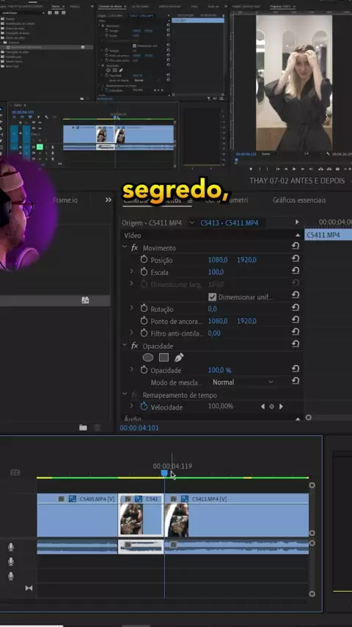
Task: Click the C5413 • C5411.MP4 sequence link
Action: [230, 222]
